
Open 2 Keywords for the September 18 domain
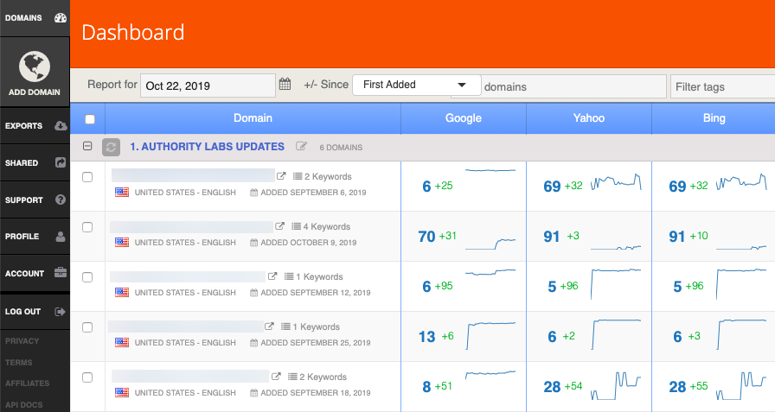click(323, 377)
